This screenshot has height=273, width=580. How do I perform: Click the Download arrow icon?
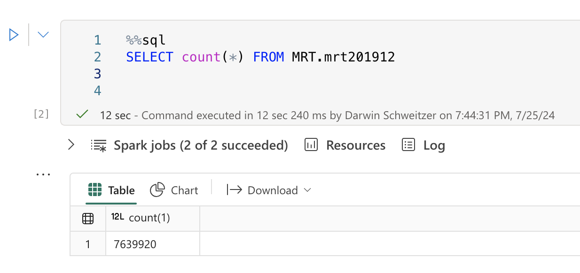point(234,190)
